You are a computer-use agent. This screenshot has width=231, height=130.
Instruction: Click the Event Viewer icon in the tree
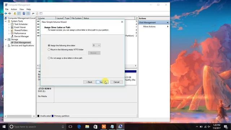click(12, 27)
